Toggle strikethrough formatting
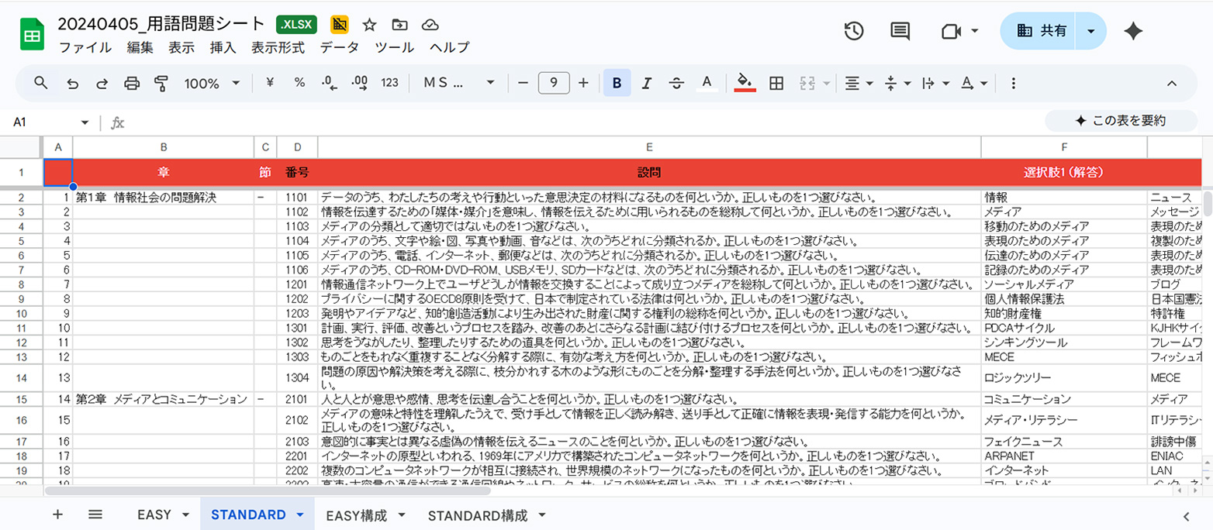 (676, 83)
